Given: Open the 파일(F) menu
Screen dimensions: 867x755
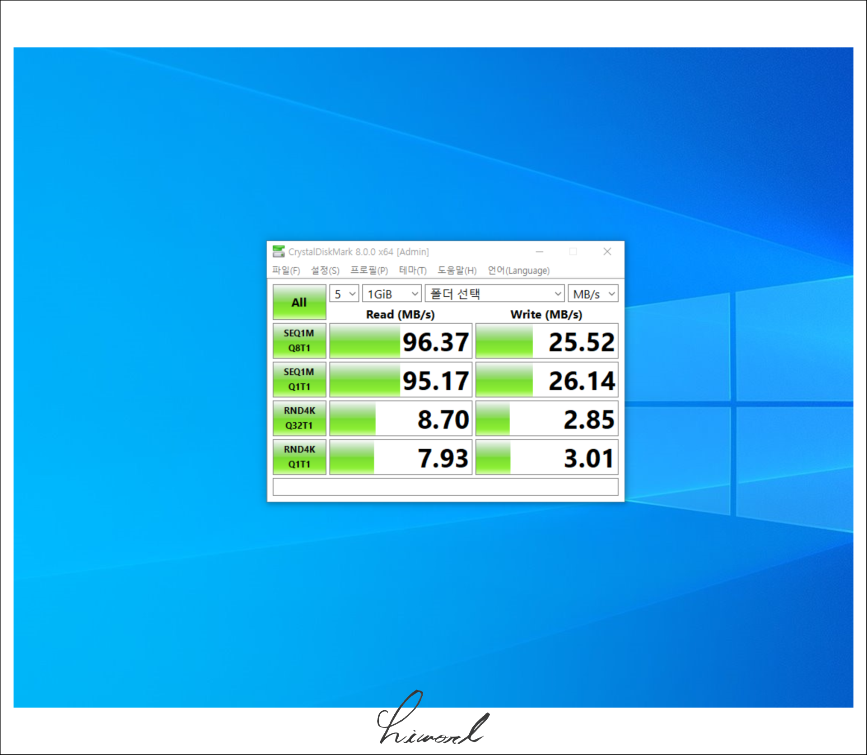Looking at the screenshot, I should (286, 270).
